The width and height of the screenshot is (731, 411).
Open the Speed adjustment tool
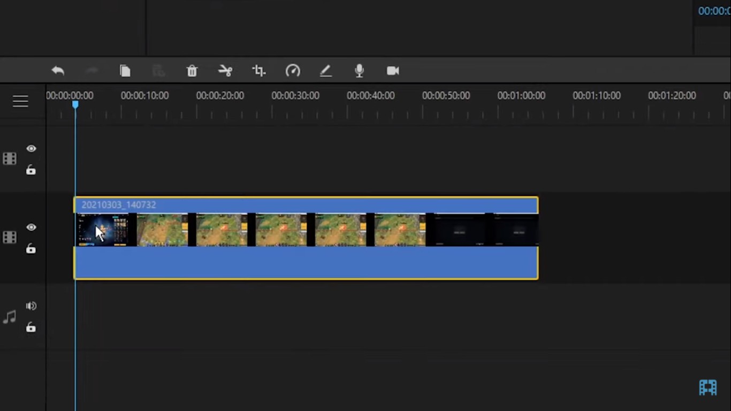pyautogui.click(x=293, y=71)
